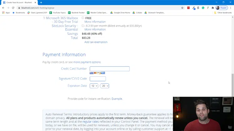Open the Other bookmarks folder
Viewport: 234px width, 131px height.
(223, 13)
